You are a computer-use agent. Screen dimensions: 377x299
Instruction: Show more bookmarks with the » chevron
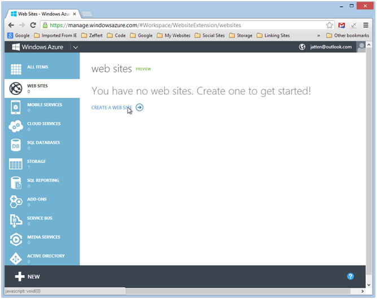pyautogui.click(x=318, y=36)
